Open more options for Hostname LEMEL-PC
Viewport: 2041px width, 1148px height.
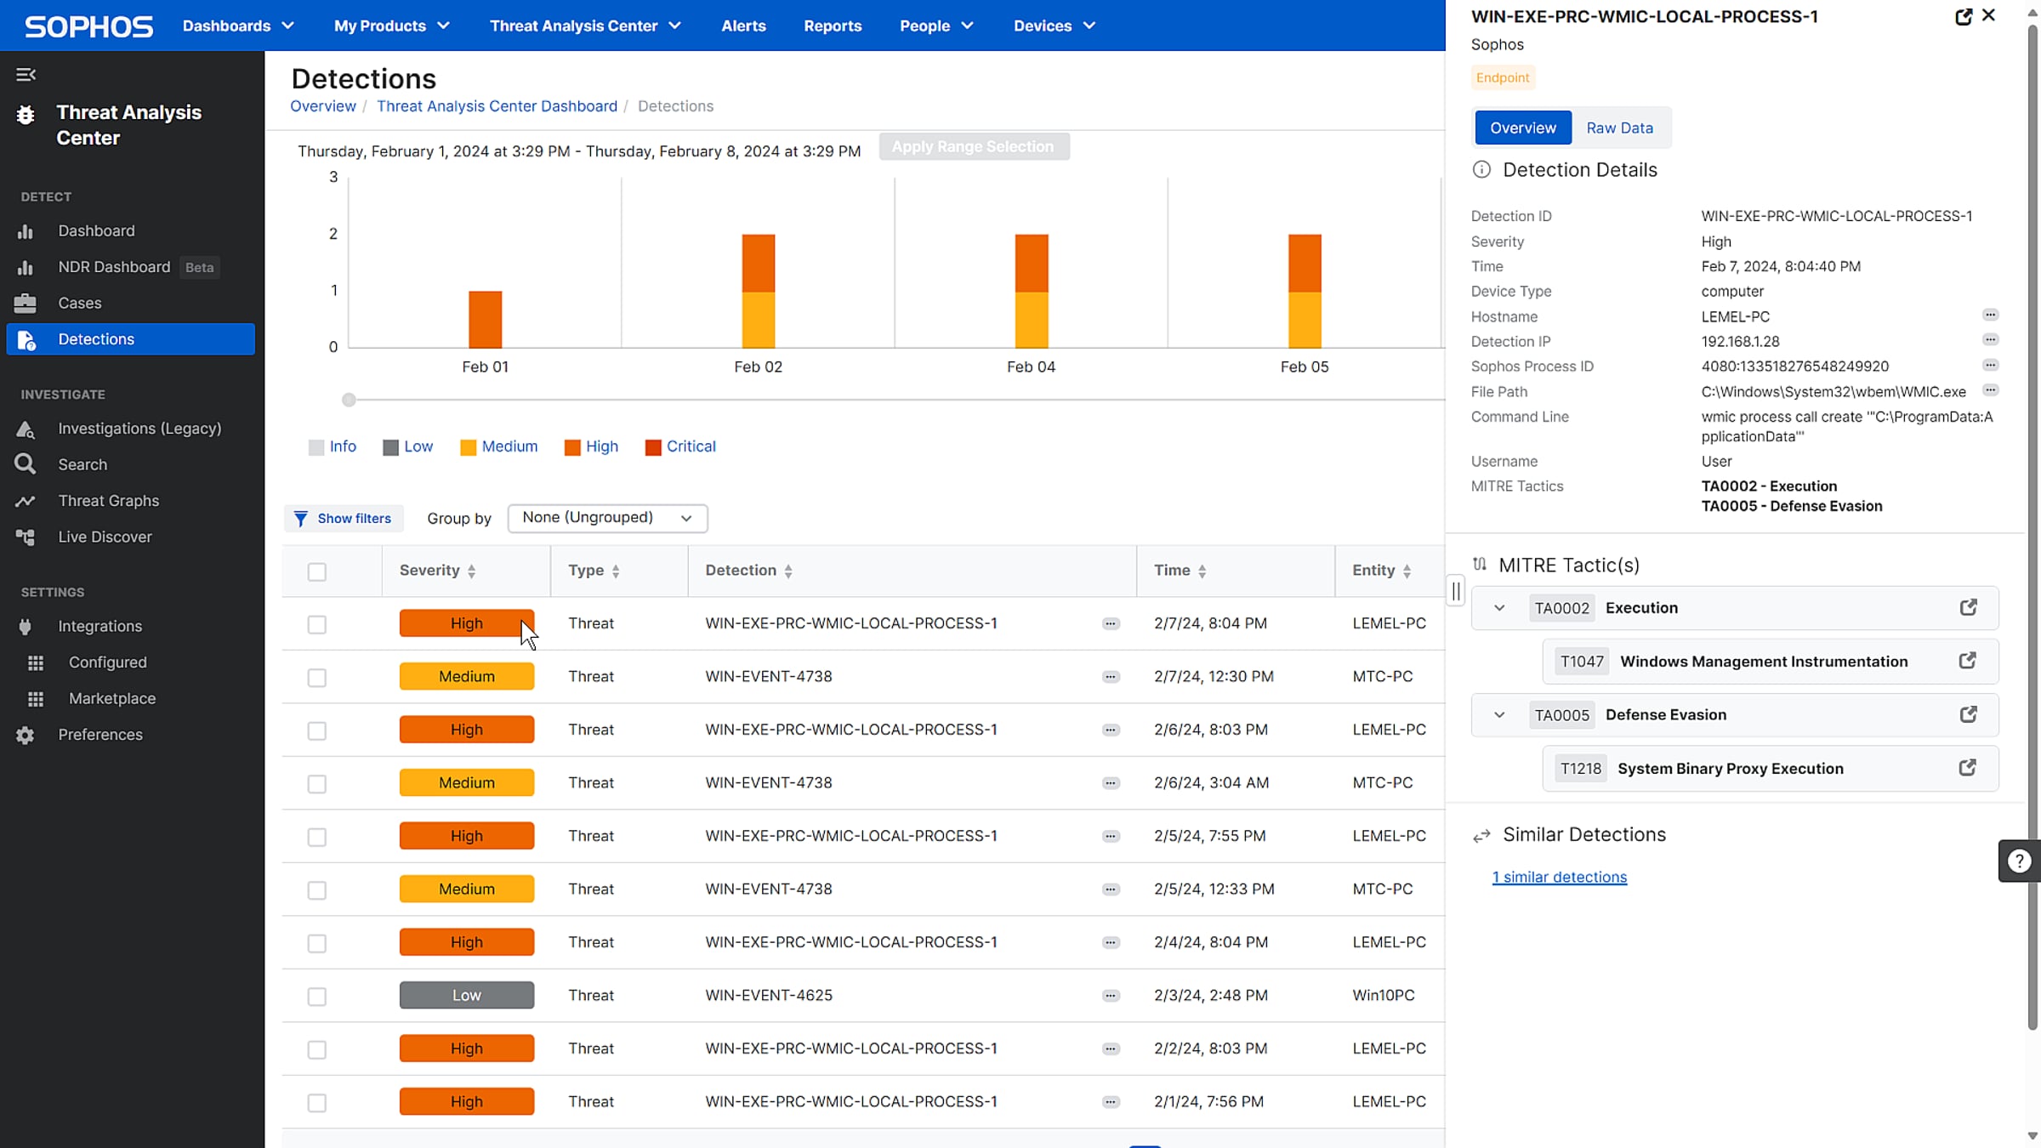click(x=1990, y=315)
